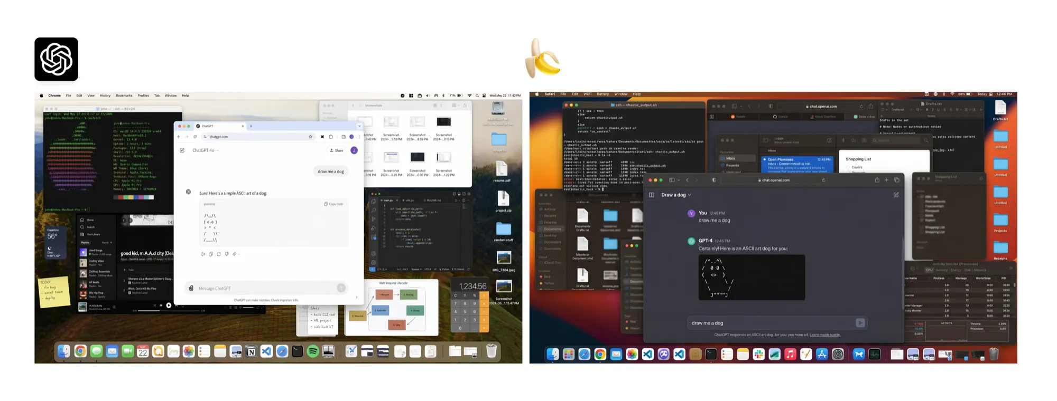
Task: Open the WiFi menu in the Safari menu bar
Action: point(587,94)
